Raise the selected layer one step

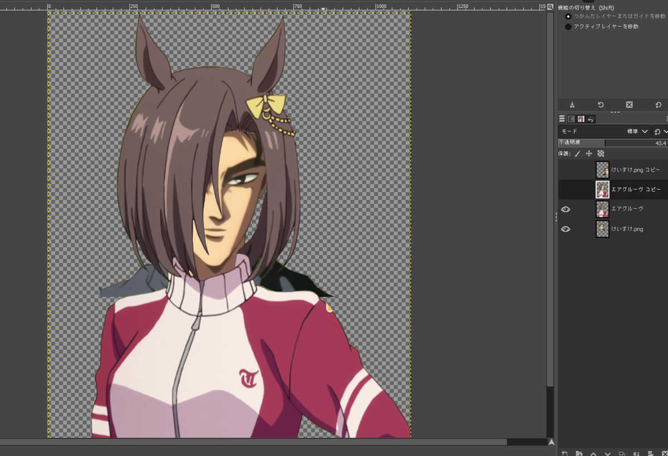click(x=593, y=453)
